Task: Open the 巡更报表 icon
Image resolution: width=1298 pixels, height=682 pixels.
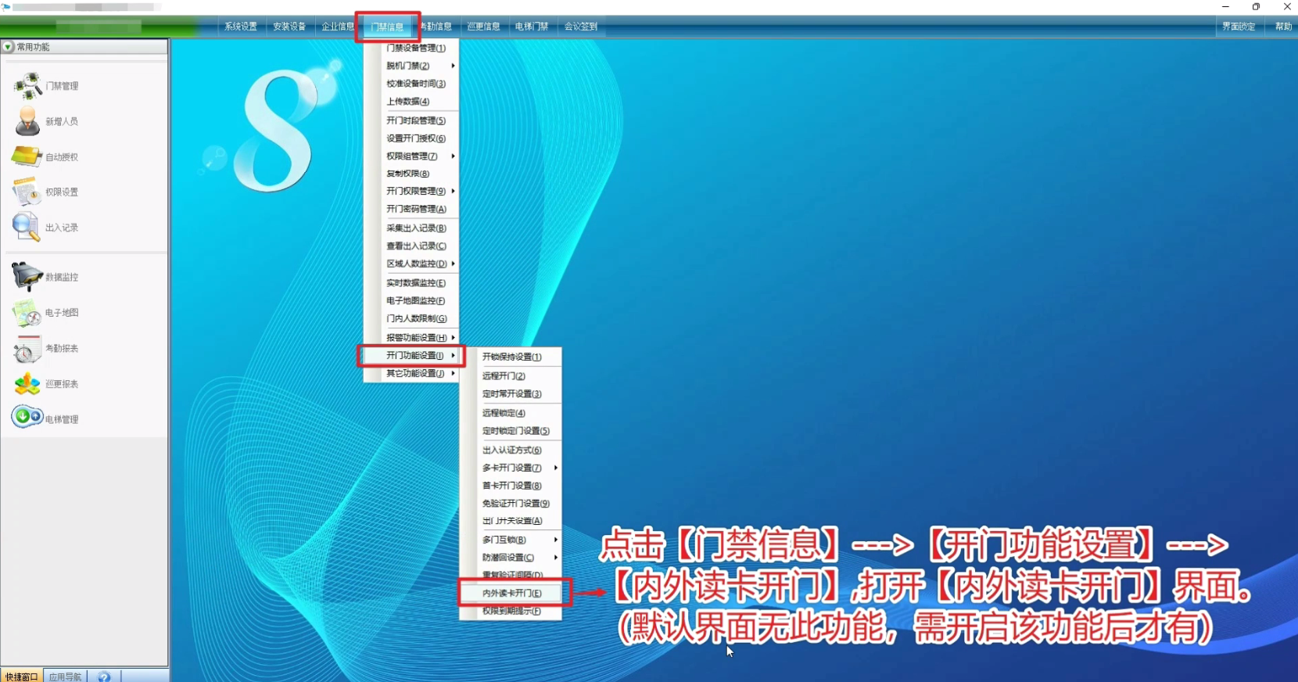Action: pos(27,384)
